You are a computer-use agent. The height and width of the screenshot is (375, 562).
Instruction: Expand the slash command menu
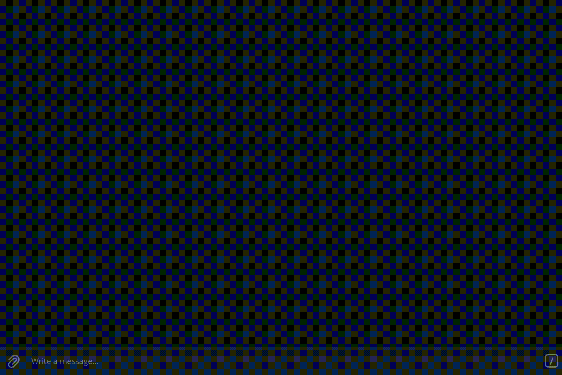[x=551, y=361]
